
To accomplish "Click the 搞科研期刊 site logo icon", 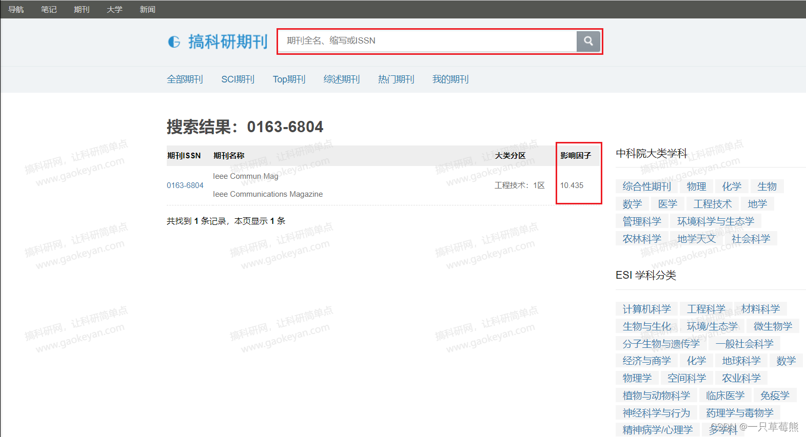I will point(174,41).
